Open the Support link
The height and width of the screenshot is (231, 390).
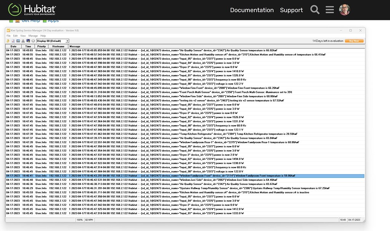tap(291, 10)
